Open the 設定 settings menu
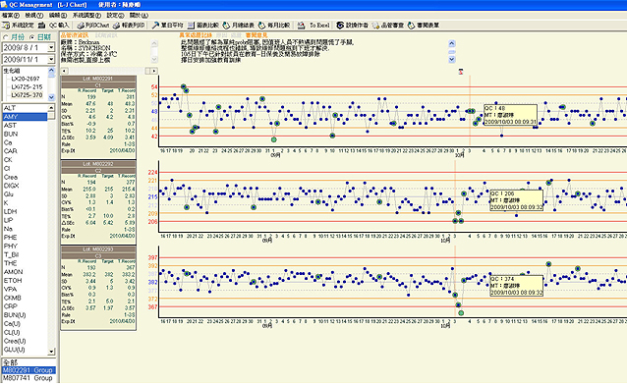 pyautogui.click(x=115, y=15)
